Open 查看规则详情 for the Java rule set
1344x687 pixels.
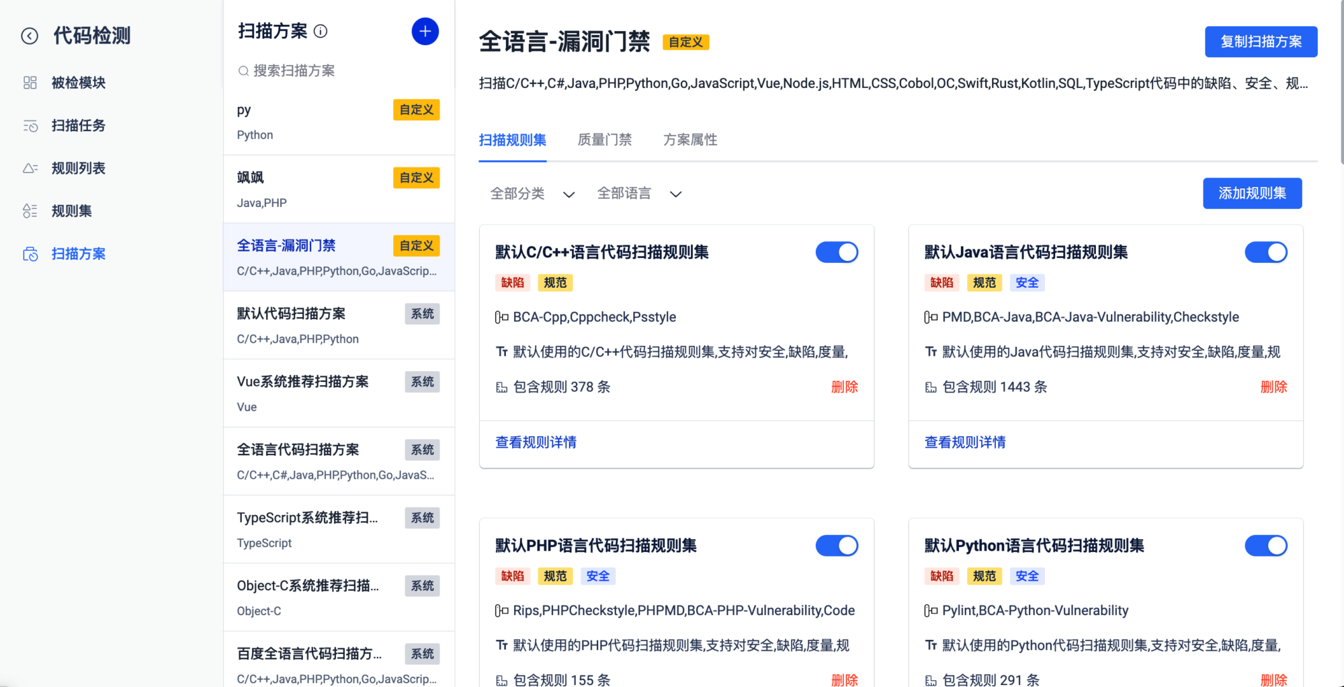965,442
